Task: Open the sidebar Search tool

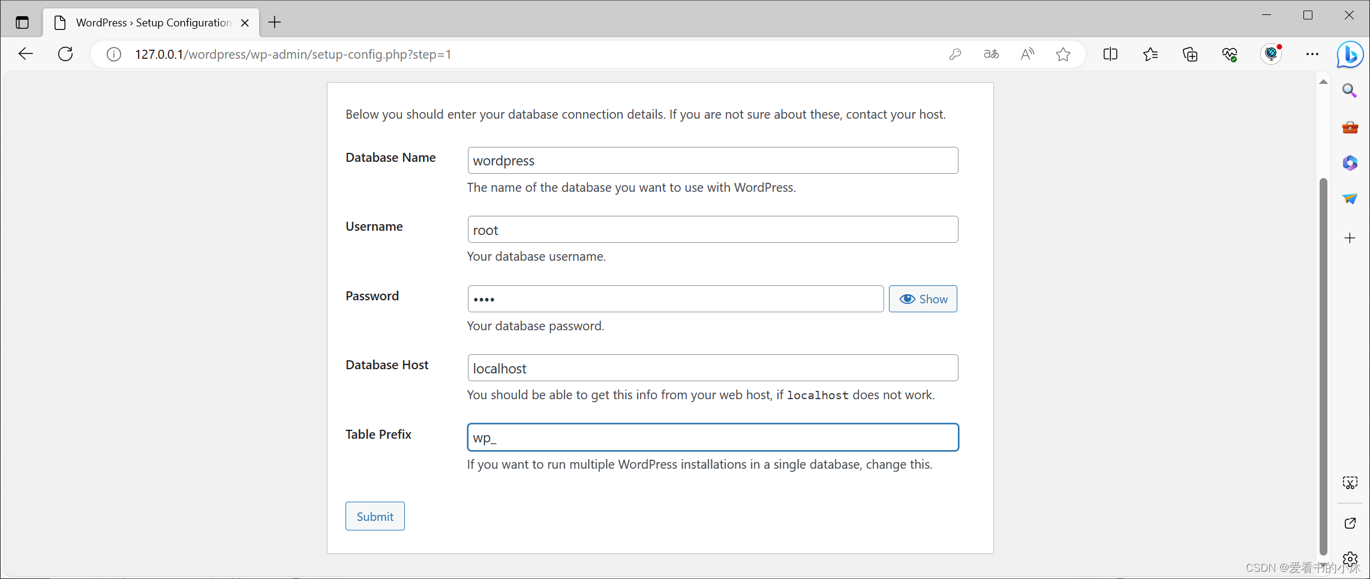Action: [x=1350, y=91]
